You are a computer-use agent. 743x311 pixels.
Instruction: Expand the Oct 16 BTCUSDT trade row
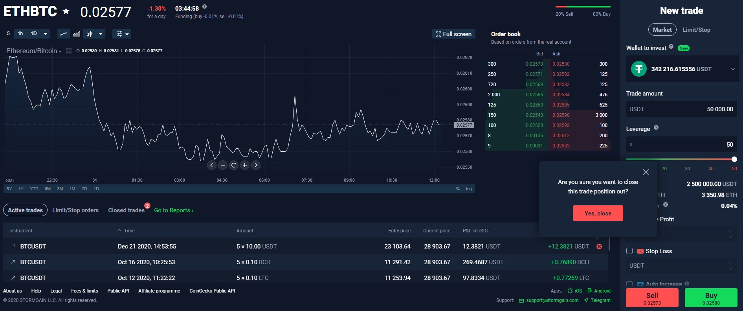[x=13, y=262]
